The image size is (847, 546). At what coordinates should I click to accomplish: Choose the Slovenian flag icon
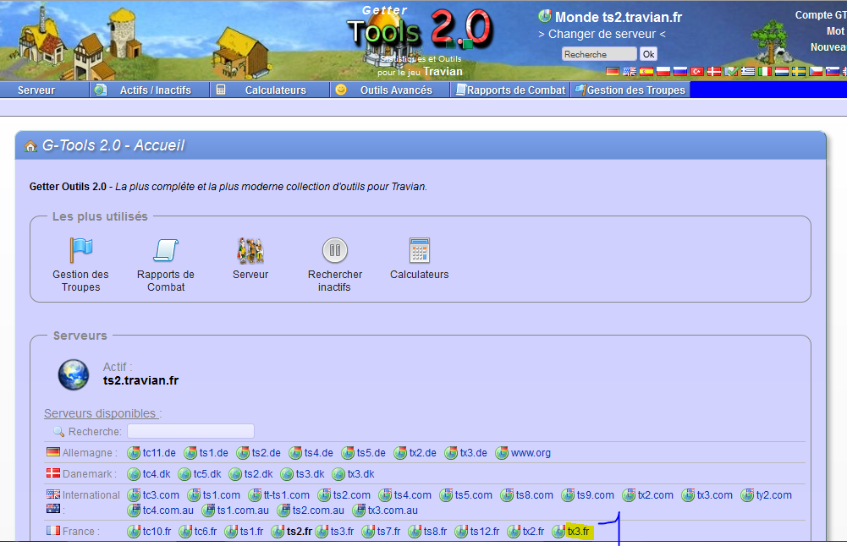tap(833, 71)
